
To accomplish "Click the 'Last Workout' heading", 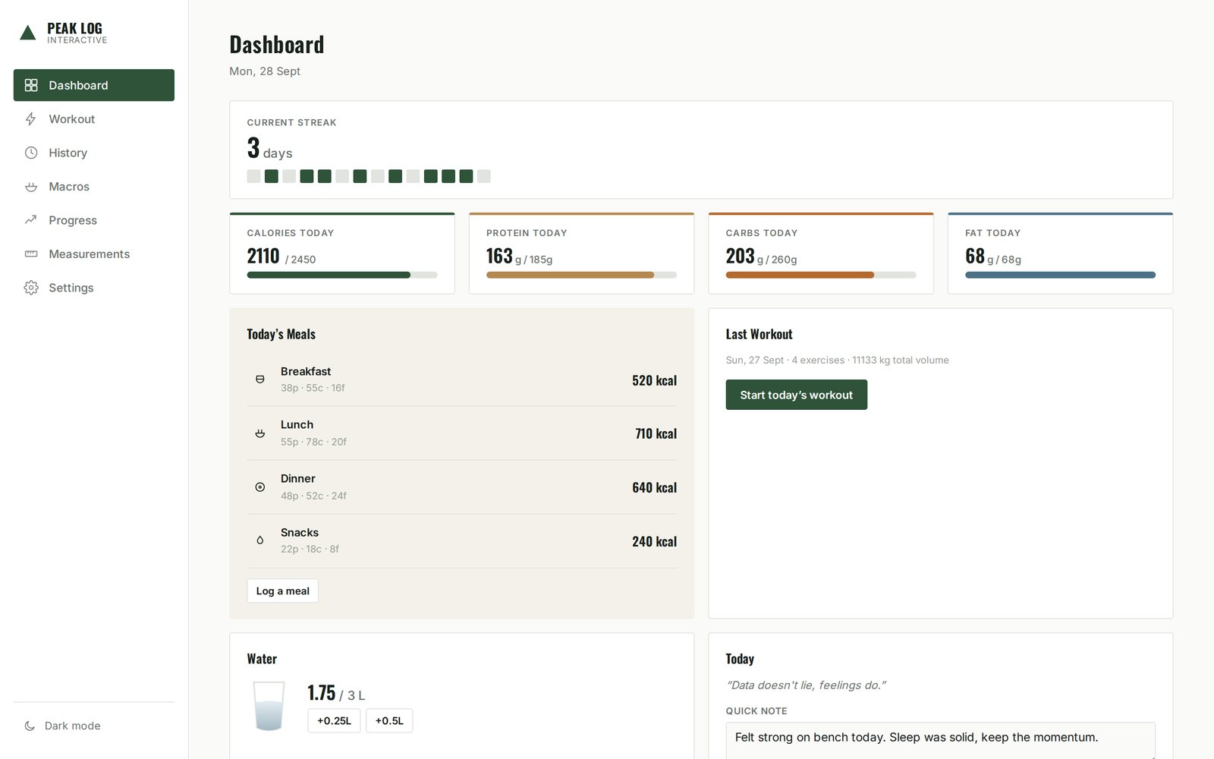I will click(x=759, y=334).
